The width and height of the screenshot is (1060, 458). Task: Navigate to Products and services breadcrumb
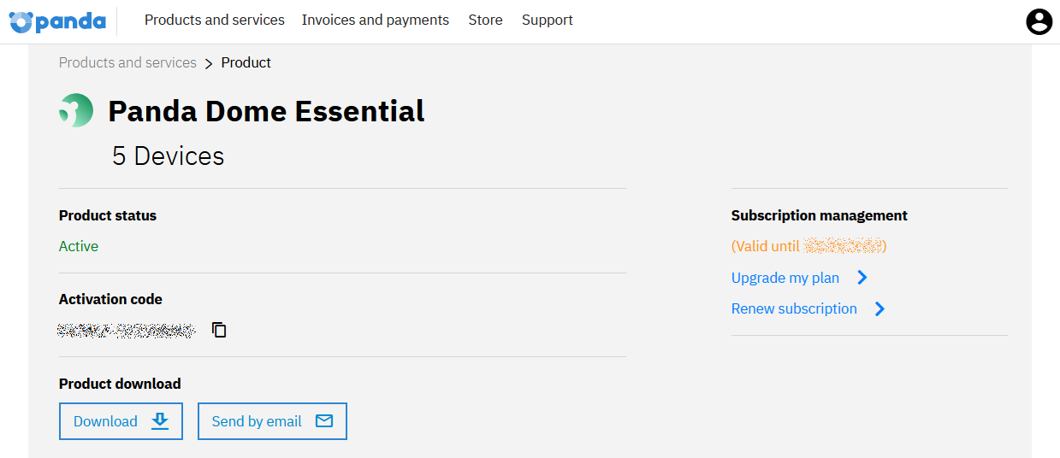point(127,62)
